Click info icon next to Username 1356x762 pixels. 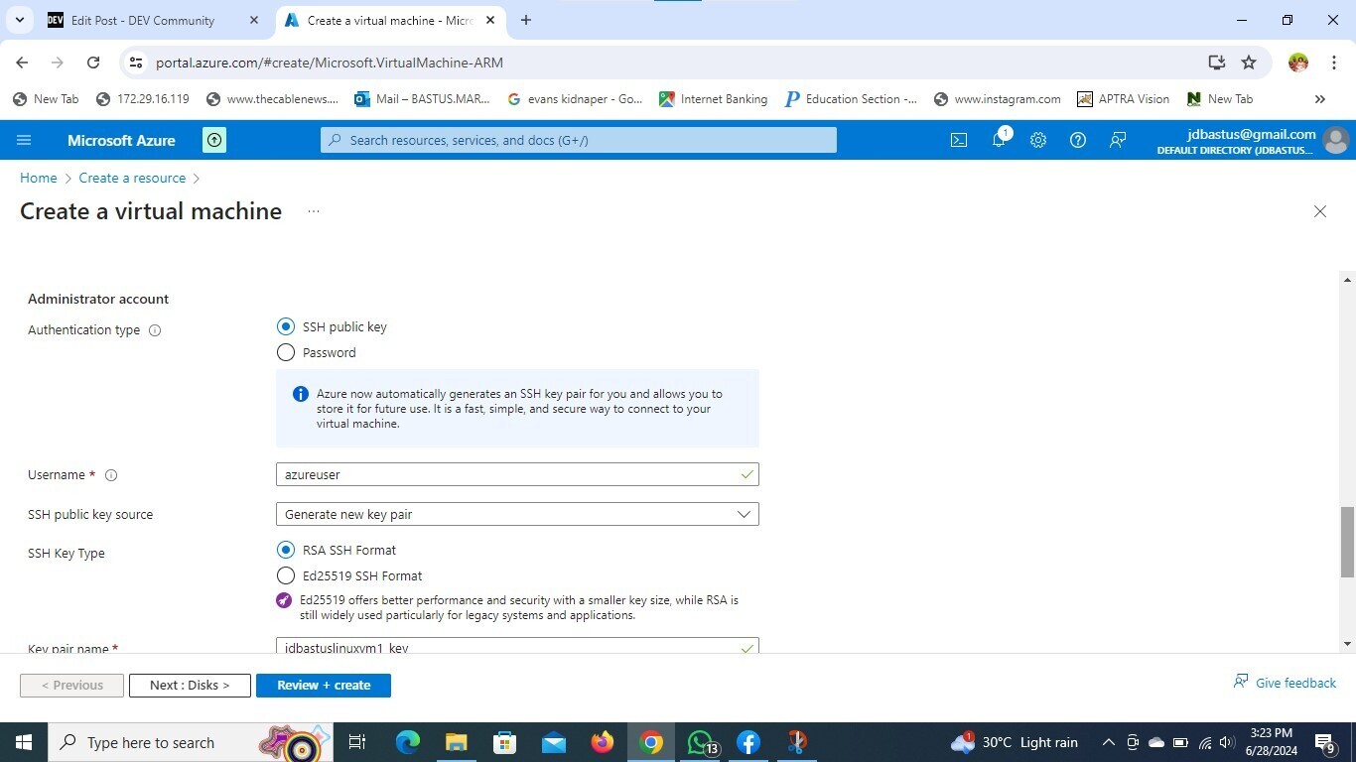[x=111, y=475]
